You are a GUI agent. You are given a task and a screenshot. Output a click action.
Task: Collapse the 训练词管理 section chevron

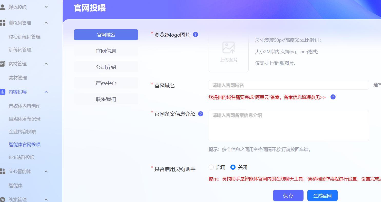pos(46,23)
